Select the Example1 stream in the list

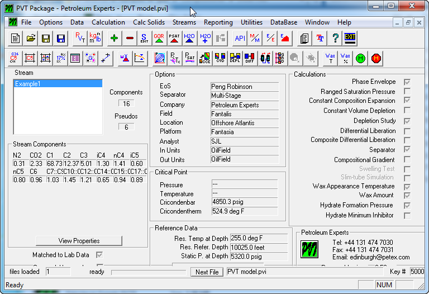58,84
